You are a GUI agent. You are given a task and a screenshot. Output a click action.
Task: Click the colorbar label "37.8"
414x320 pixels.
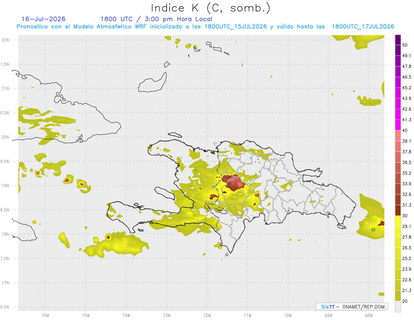point(406,152)
